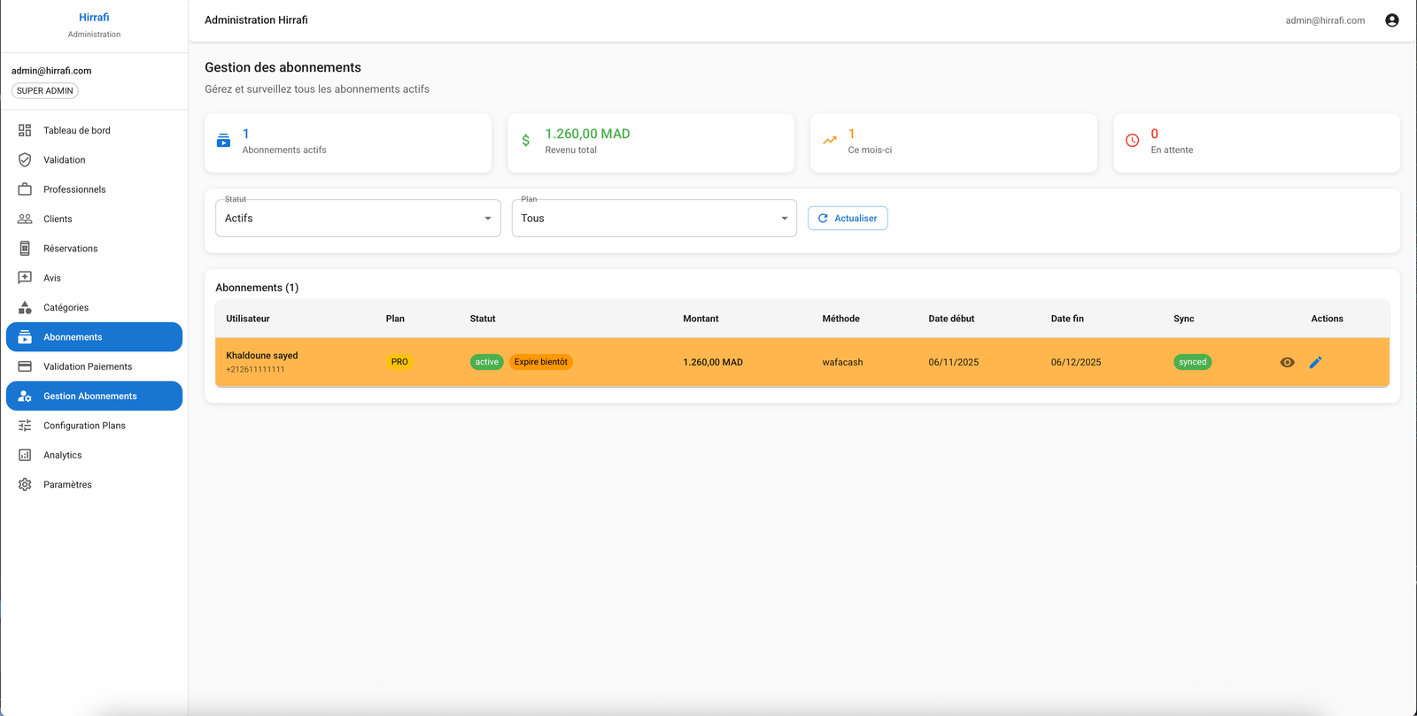Click the Clients people icon
The image size is (1417, 716).
(25, 219)
